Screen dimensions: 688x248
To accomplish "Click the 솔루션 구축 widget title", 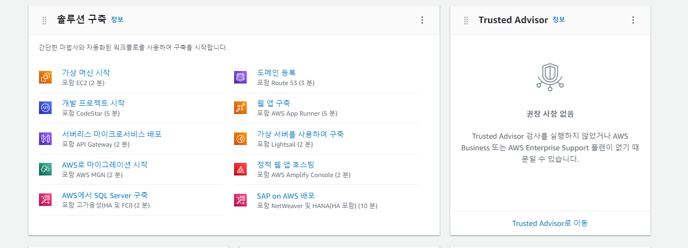I will point(81,20).
